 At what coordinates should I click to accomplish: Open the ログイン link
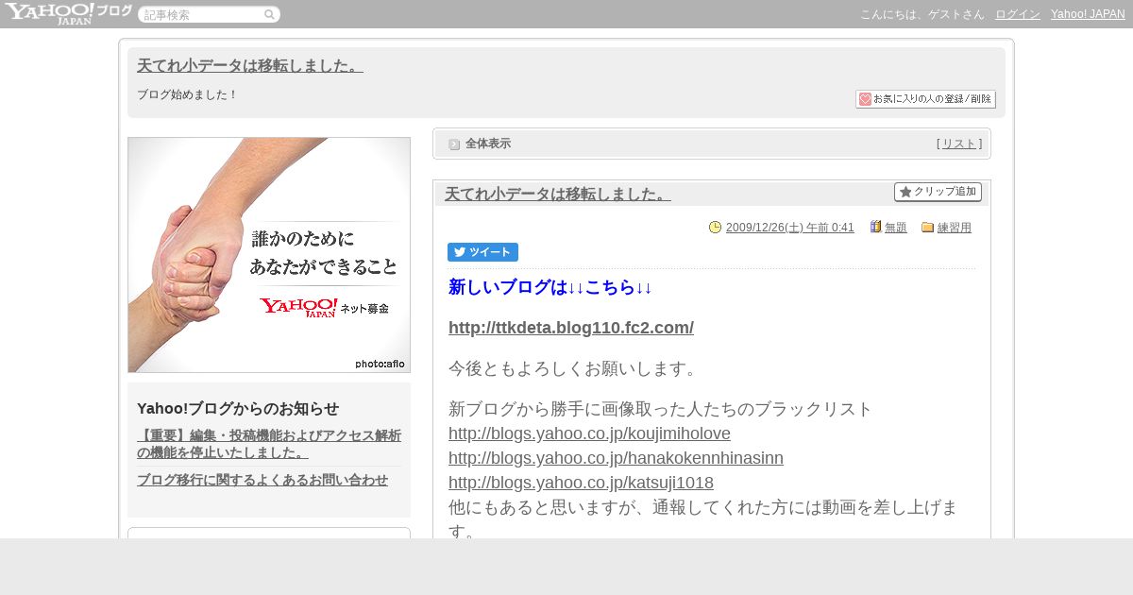[1018, 14]
